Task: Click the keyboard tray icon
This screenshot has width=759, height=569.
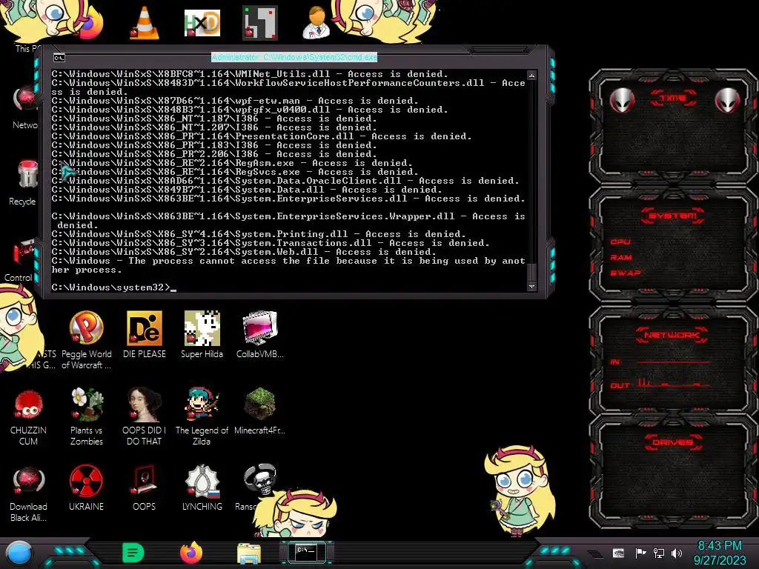Action: (619, 553)
